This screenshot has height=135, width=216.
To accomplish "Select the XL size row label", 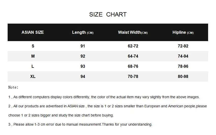I will pyautogui.click(x=33, y=77).
